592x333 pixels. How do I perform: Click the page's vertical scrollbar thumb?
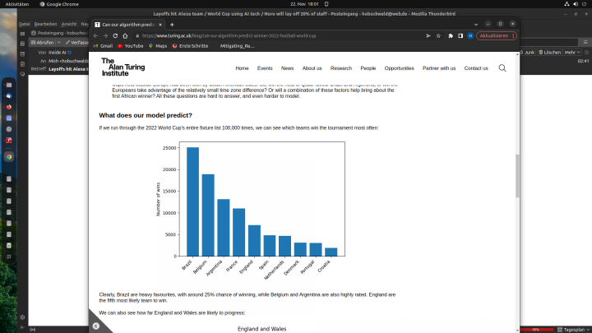click(517, 175)
